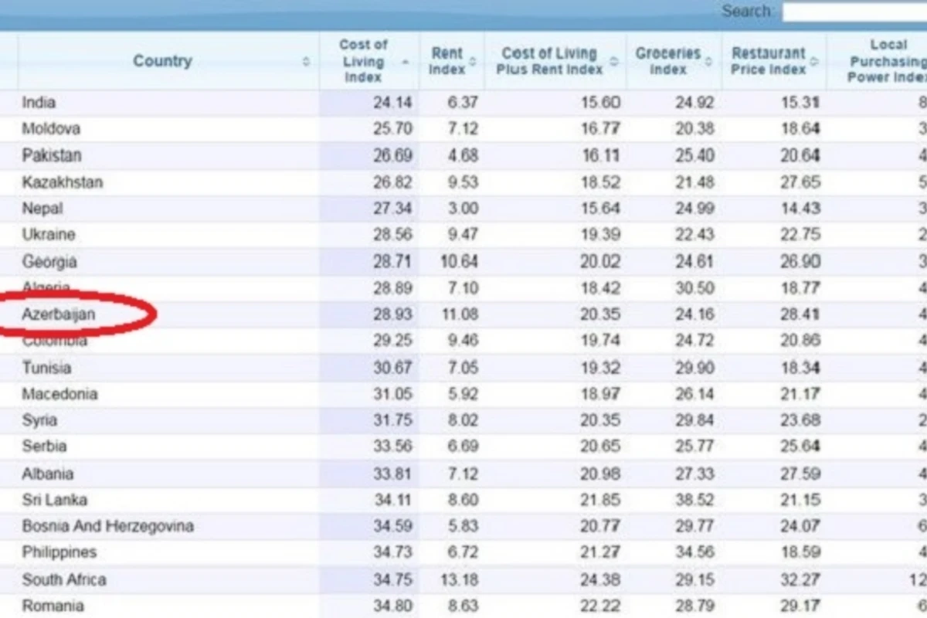Select Tunisia in the Country column

(46, 368)
